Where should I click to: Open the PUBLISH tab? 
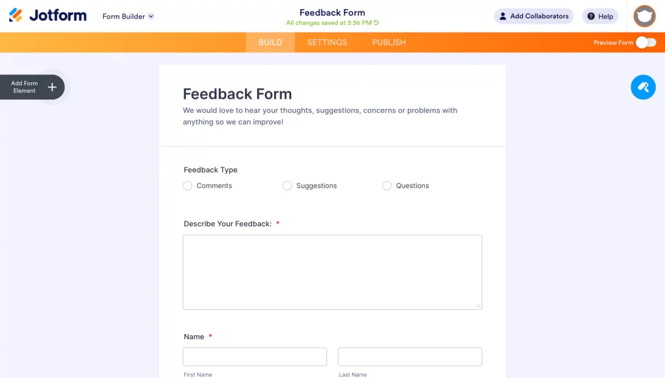pyautogui.click(x=388, y=42)
